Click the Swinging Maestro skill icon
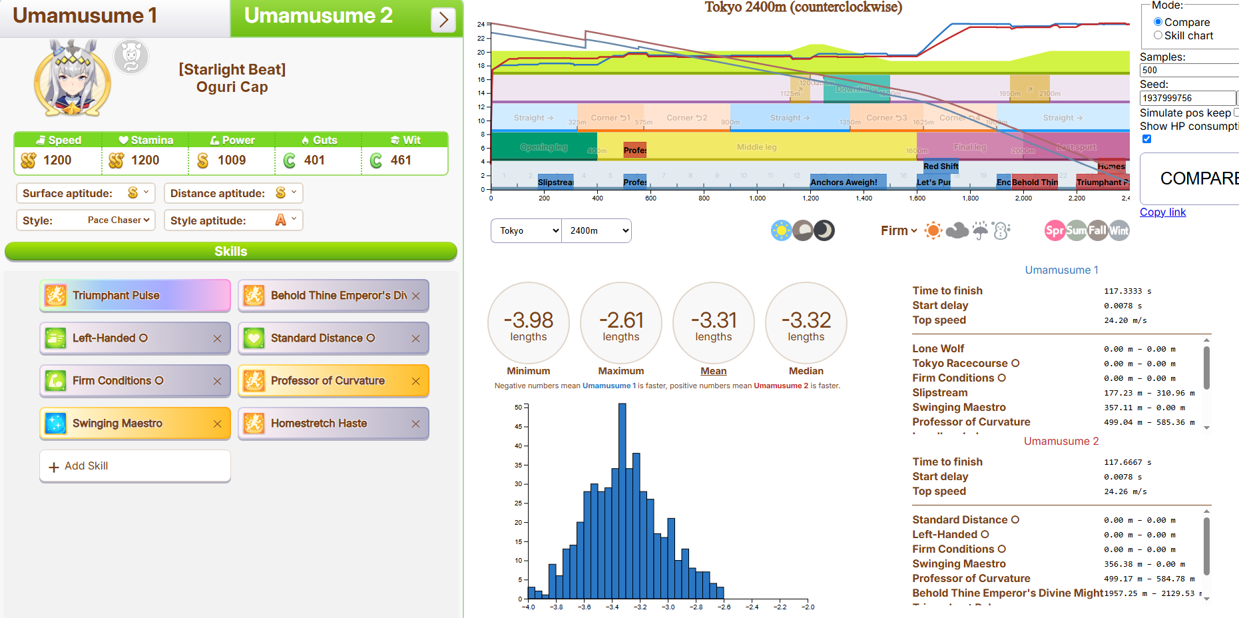Image resolution: width=1239 pixels, height=618 pixels. [56, 424]
